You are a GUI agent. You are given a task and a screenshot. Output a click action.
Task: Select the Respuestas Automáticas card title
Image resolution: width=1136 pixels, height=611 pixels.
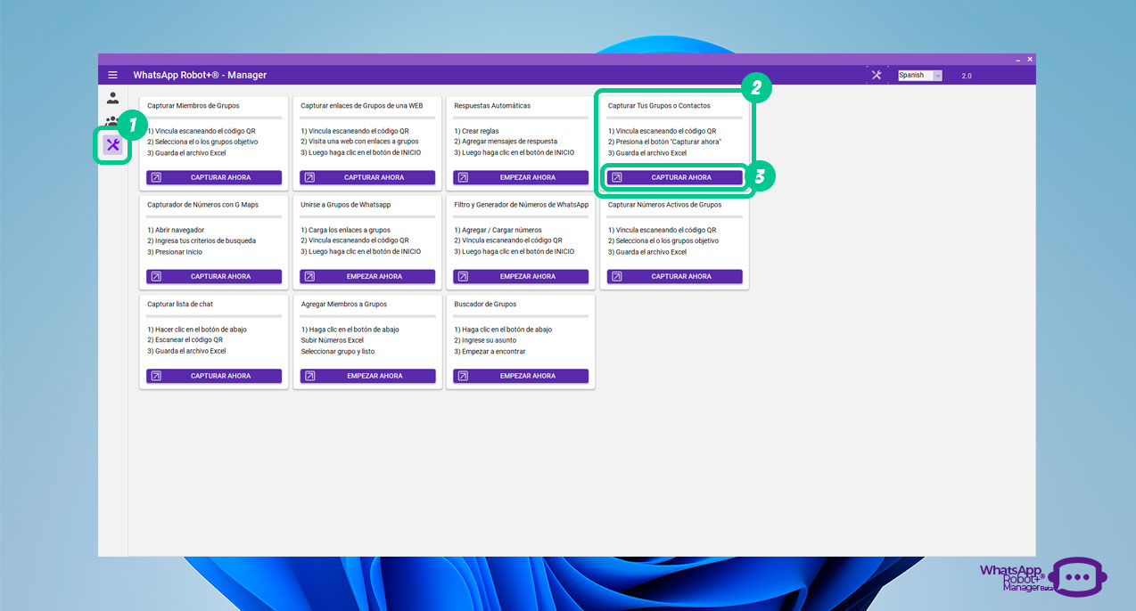(x=492, y=105)
